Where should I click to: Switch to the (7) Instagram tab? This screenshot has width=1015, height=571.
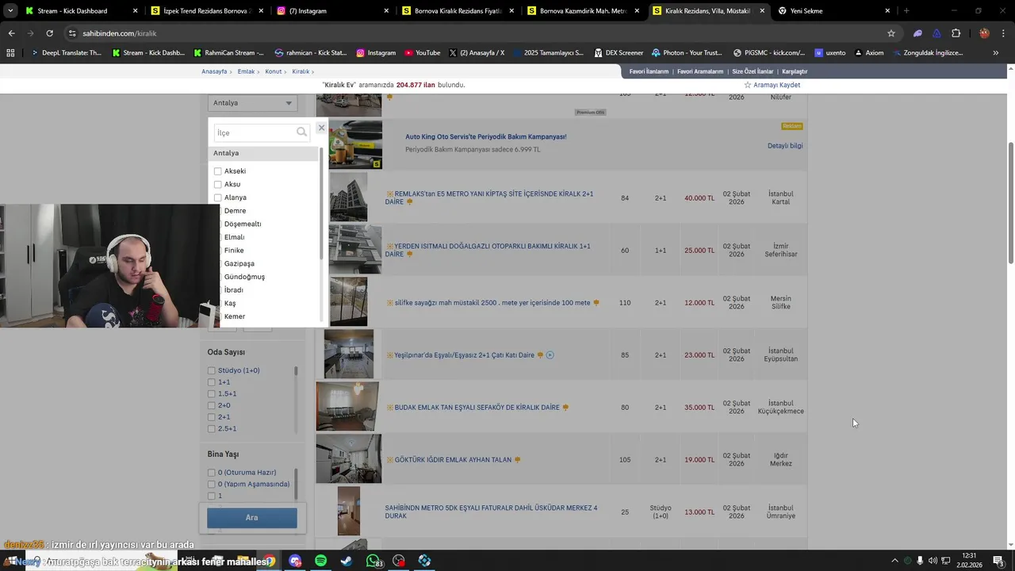pos(333,11)
